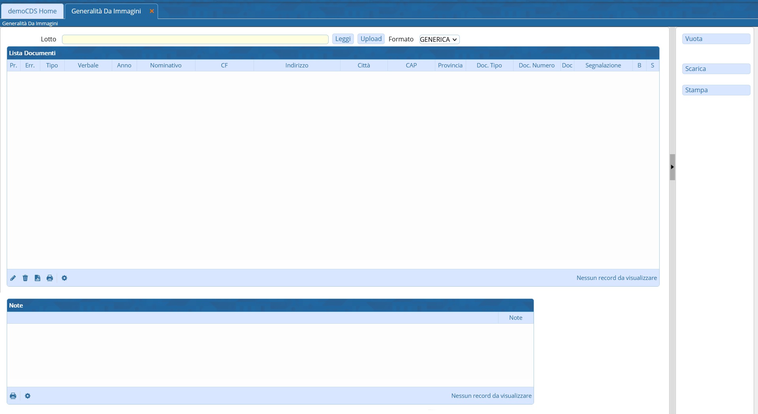Close the Generalità Da Immagini tab
Viewport: 758px width, 414px height.
(x=152, y=11)
